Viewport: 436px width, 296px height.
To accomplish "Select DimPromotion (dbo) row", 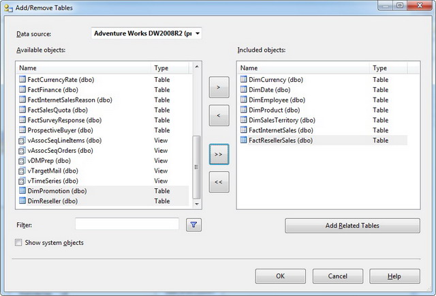I will point(103,191).
